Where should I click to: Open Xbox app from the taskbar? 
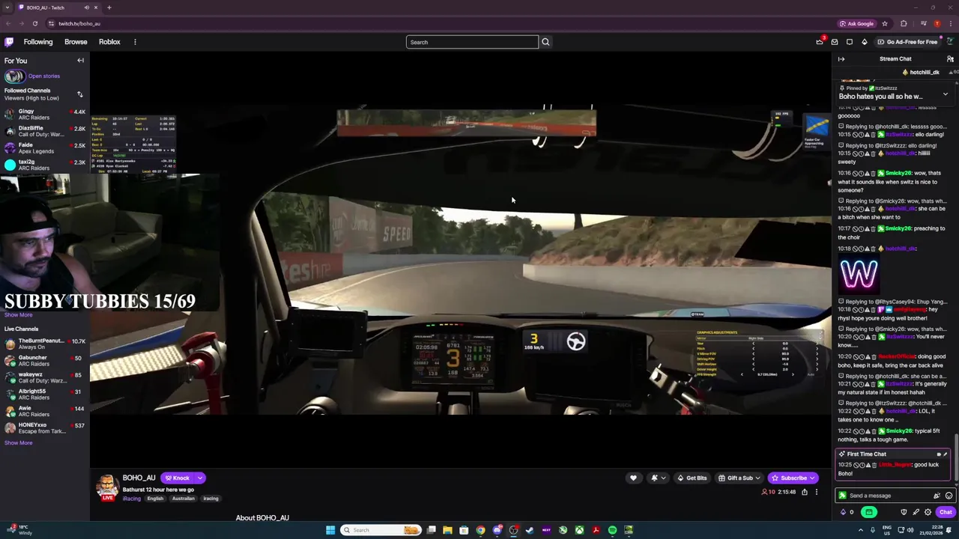click(579, 530)
